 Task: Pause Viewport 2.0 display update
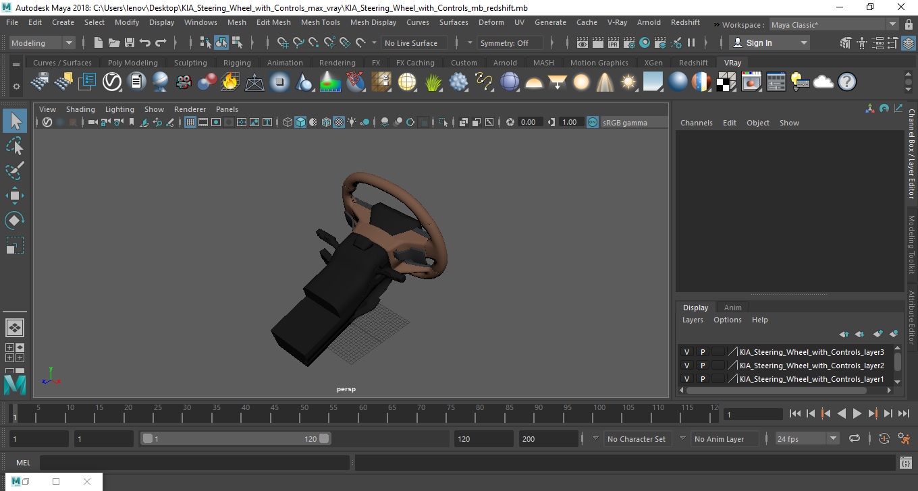[691, 42]
